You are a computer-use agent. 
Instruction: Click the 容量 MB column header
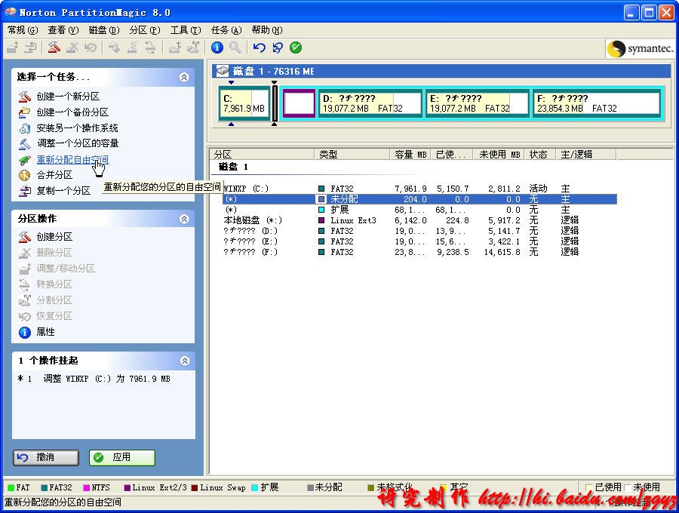(410, 154)
